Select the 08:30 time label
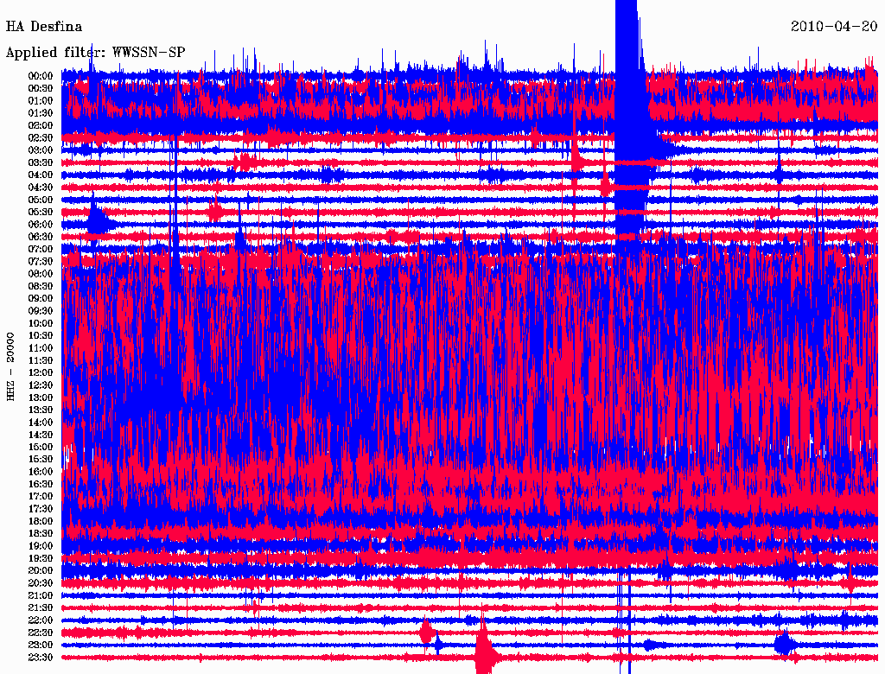885x674 pixels. pyautogui.click(x=40, y=287)
